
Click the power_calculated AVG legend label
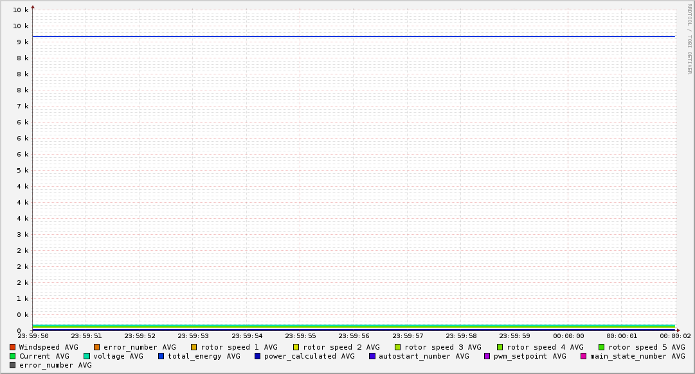click(x=309, y=356)
